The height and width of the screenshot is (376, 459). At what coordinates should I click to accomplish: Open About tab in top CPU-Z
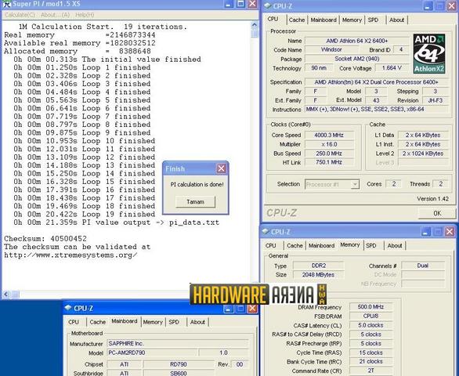(396, 20)
